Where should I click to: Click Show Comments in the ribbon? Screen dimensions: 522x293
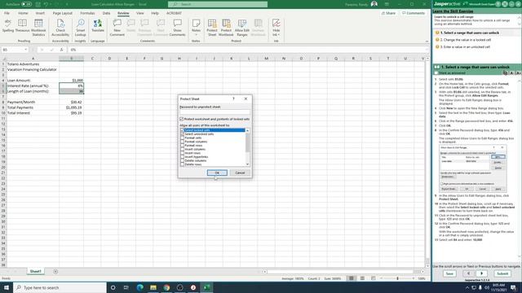(178, 28)
